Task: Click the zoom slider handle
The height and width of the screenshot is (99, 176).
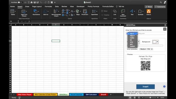Action: tap(150, 98)
